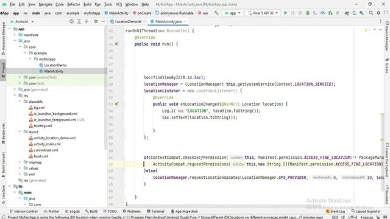
Task: Select activity_main.xml in the layout folder
Action: coord(48,144)
